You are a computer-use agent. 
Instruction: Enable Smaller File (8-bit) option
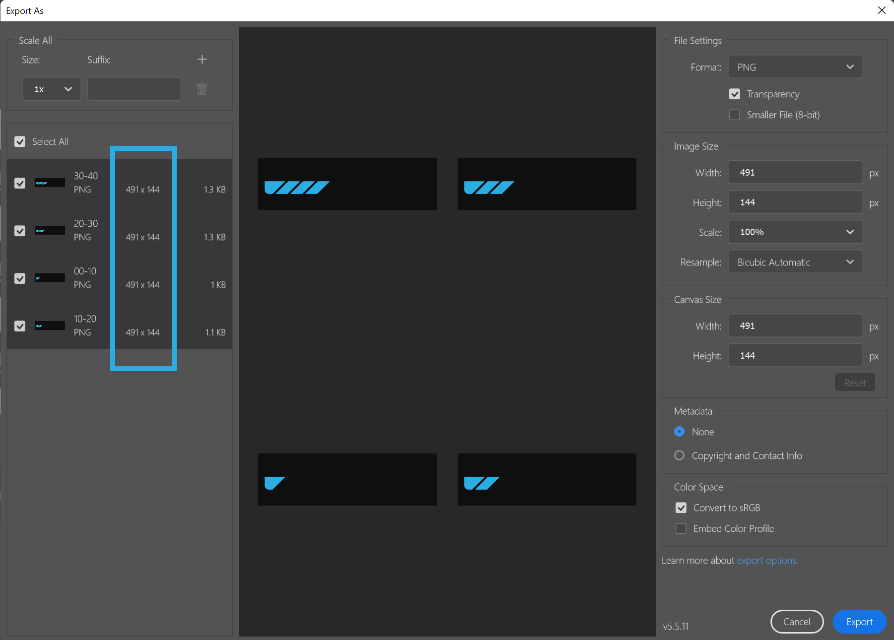click(x=735, y=115)
